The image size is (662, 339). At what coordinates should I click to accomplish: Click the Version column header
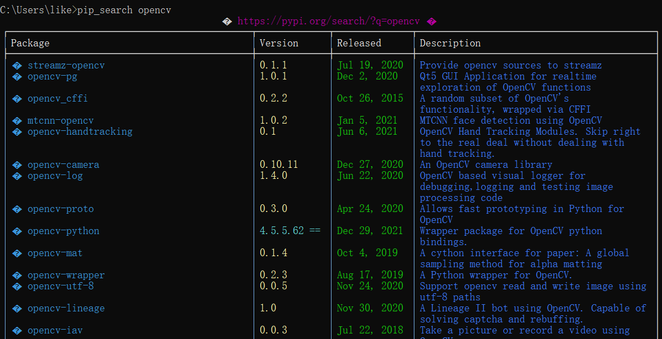(x=279, y=43)
